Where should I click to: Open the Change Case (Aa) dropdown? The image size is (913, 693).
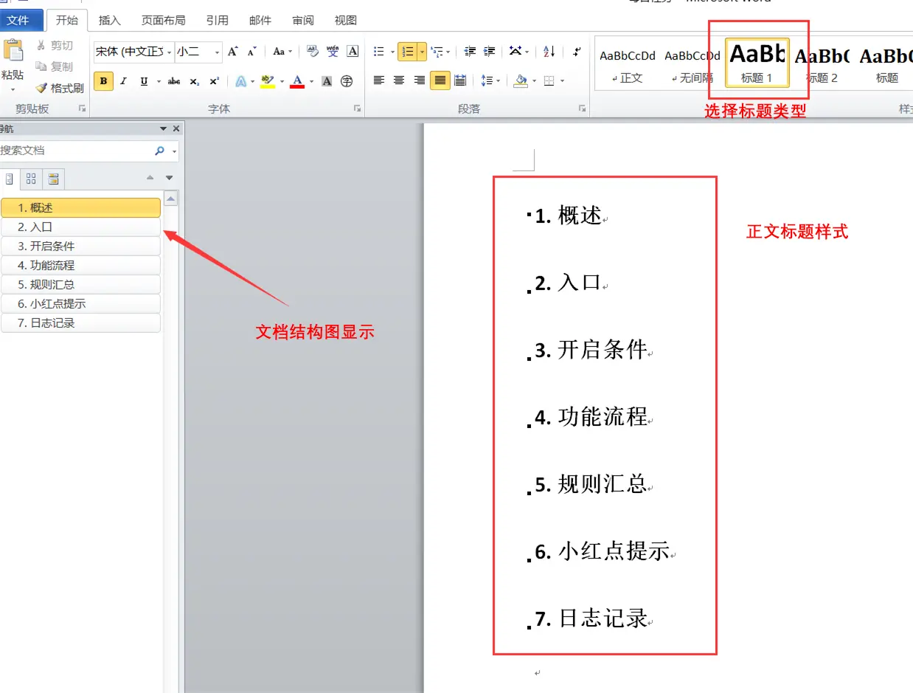click(x=282, y=52)
